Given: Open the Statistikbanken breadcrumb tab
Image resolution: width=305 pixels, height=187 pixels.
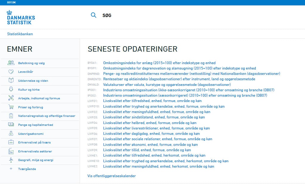Looking at the screenshot, I should click(x=20, y=34).
